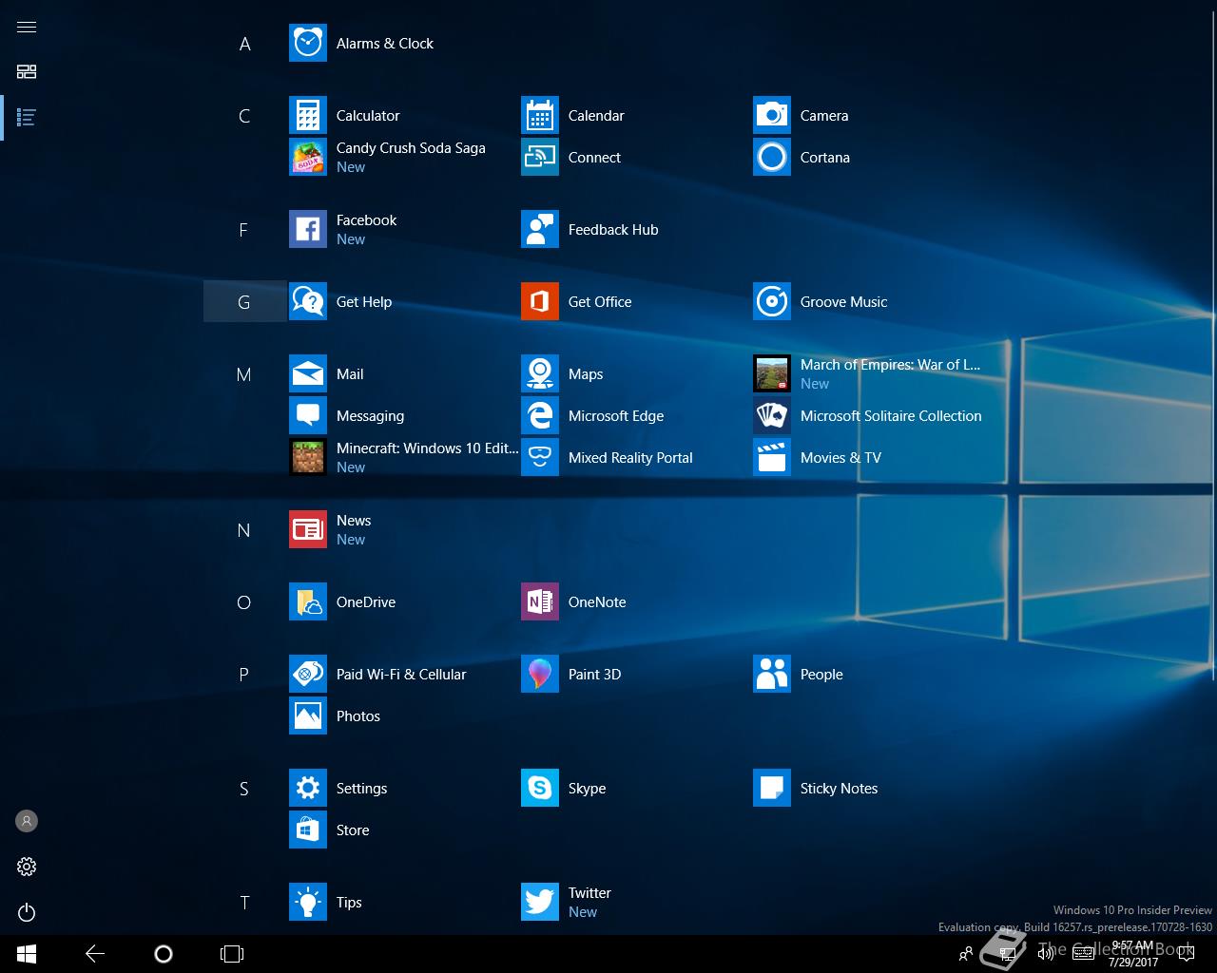The image size is (1217, 973).
Task: Open the user account menu
Action: pyautogui.click(x=27, y=821)
